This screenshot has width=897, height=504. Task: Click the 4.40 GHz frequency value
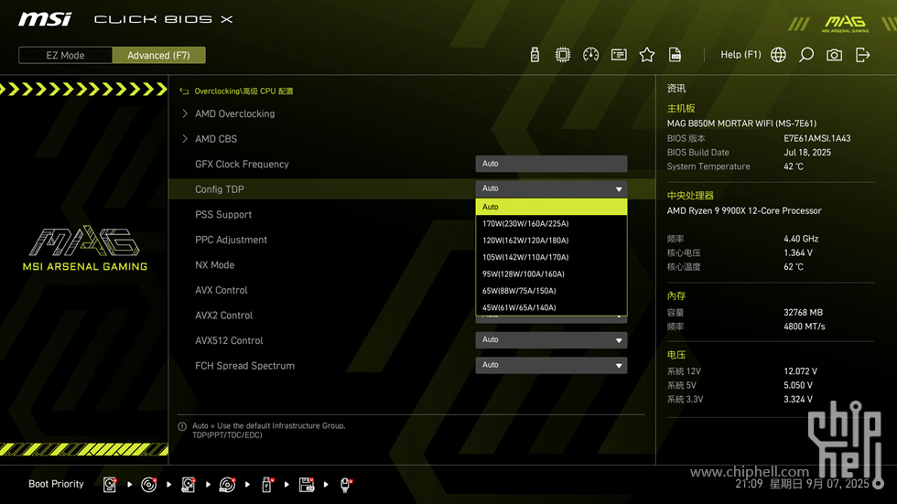point(801,239)
